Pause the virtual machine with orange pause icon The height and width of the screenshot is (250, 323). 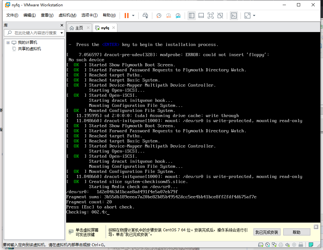[127, 16]
